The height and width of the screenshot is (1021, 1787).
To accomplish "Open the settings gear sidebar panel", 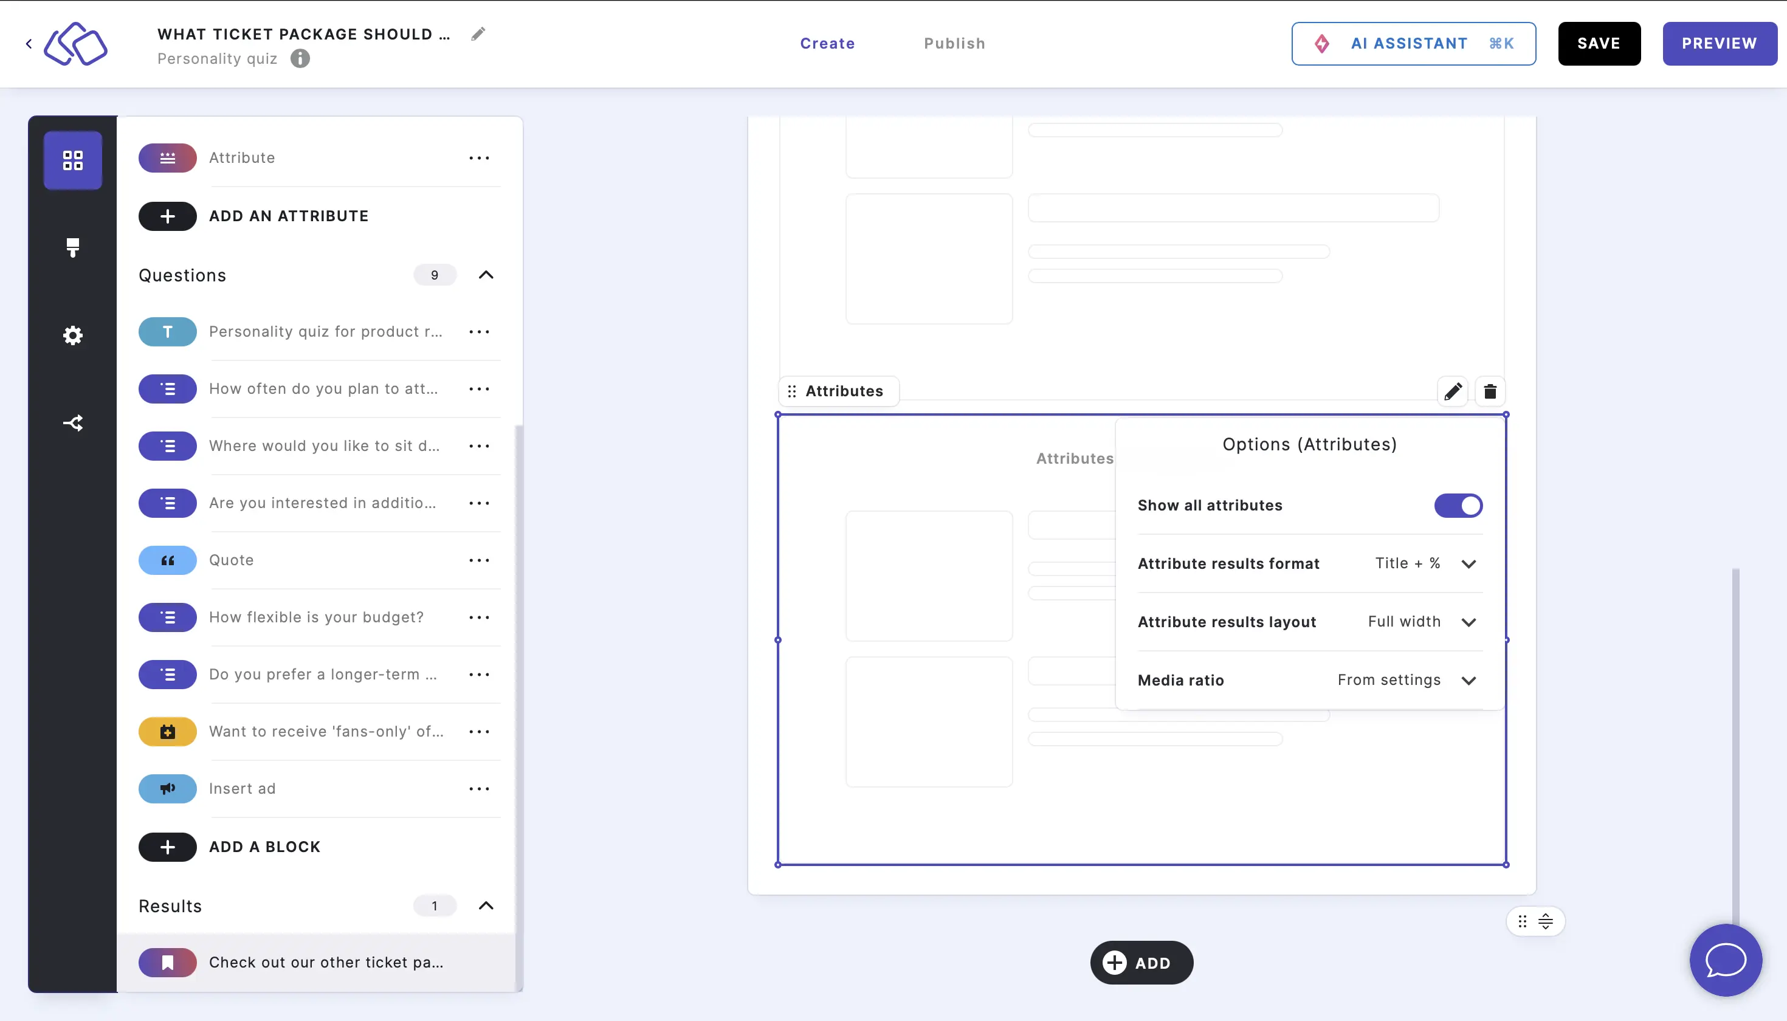I will pyautogui.click(x=73, y=335).
